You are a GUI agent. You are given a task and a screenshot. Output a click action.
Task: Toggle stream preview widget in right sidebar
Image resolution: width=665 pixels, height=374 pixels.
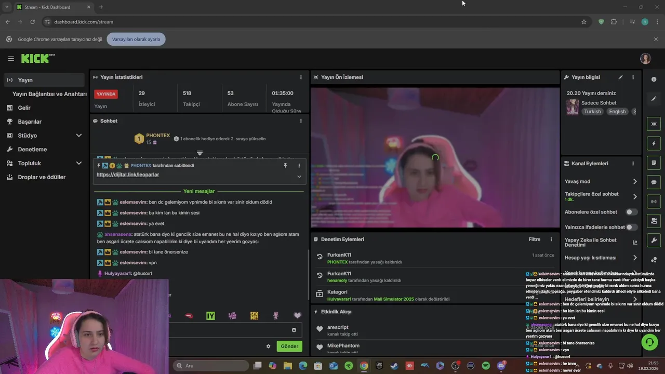point(654,124)
